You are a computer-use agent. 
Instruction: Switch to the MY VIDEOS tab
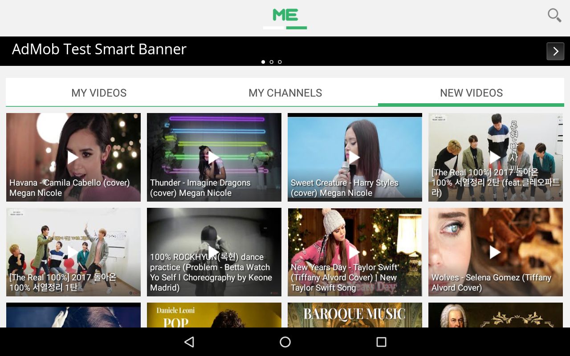point(99,93)
